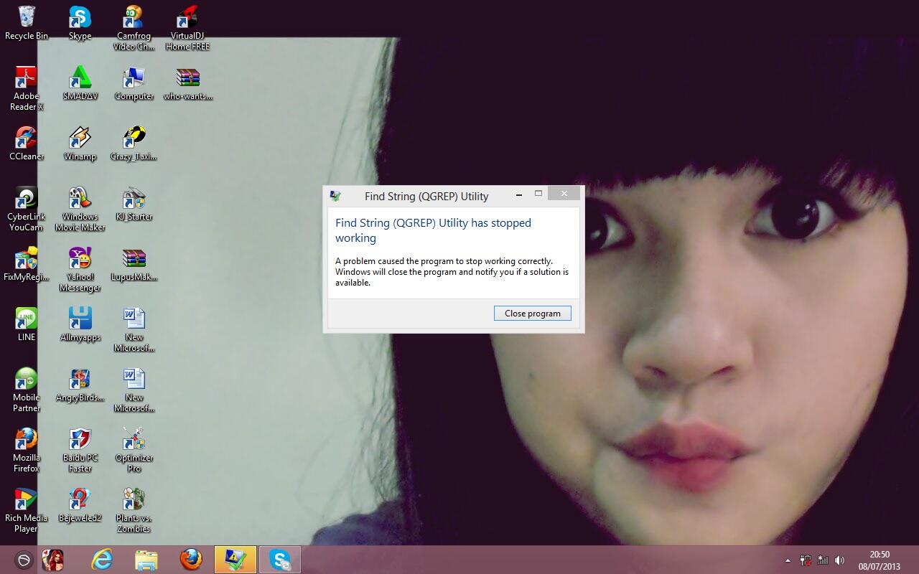Select the Computer desktop icon

click(x=134, y=83)
